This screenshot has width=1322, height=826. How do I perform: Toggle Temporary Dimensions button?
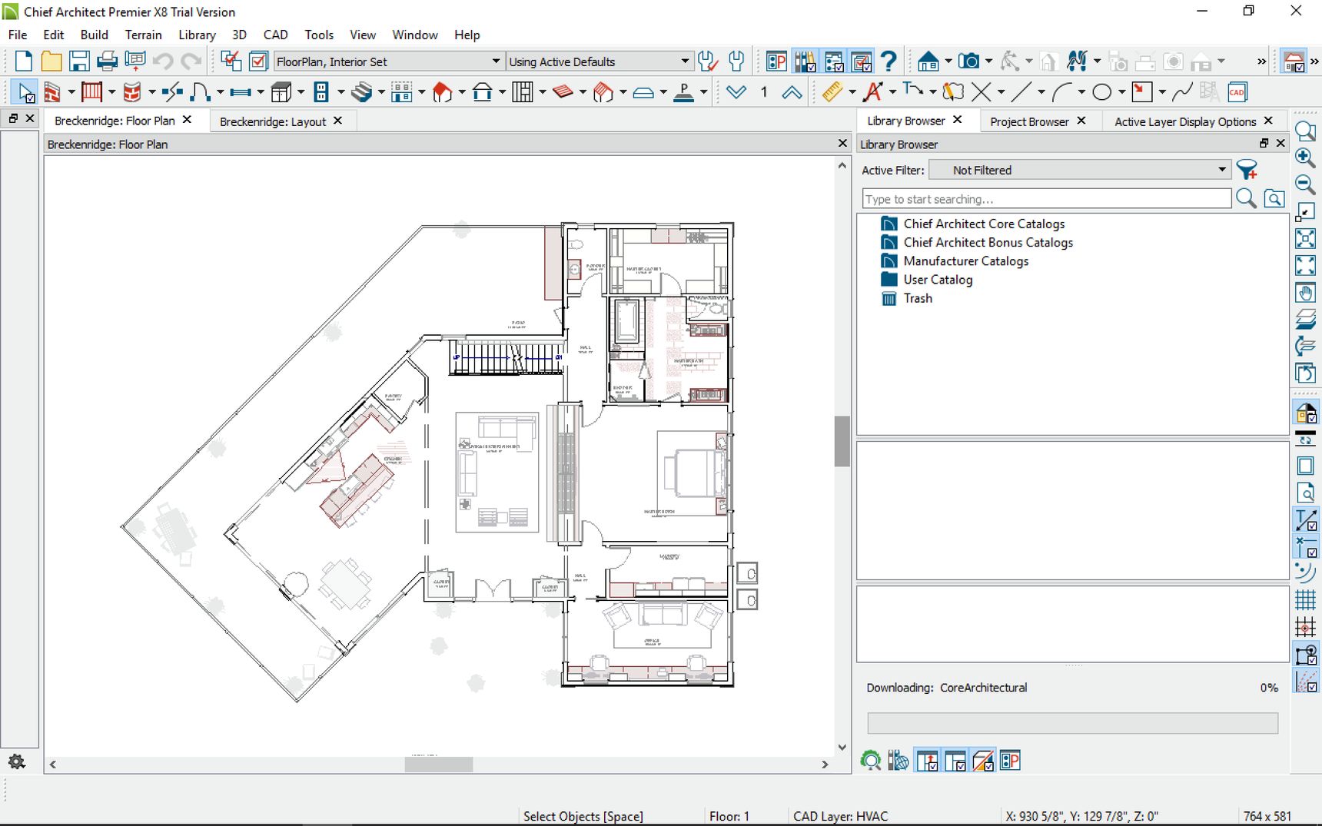[x=1305, y=520]
